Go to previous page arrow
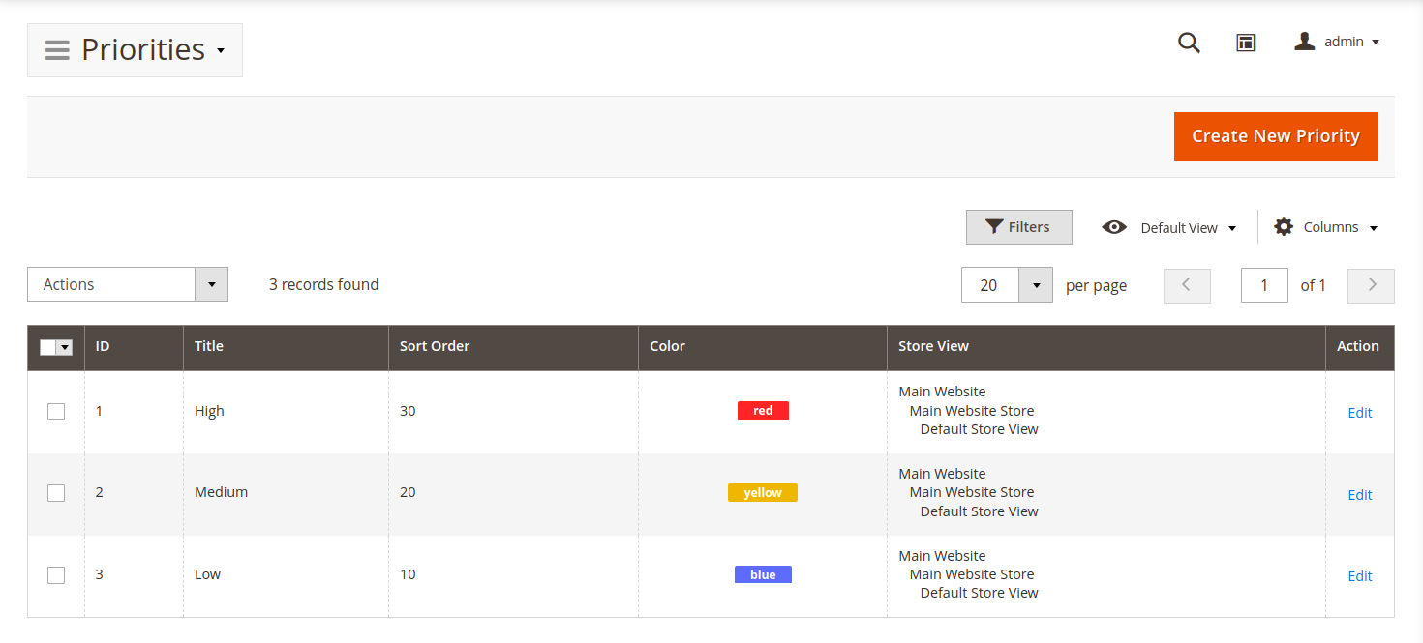The width and height of the screenshot is (1423, 643). (1187, 285)
